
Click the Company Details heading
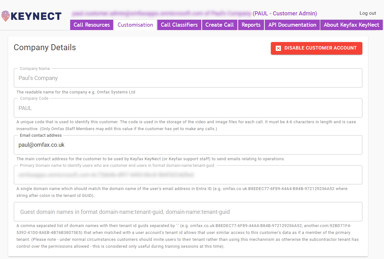pos(45,47)
